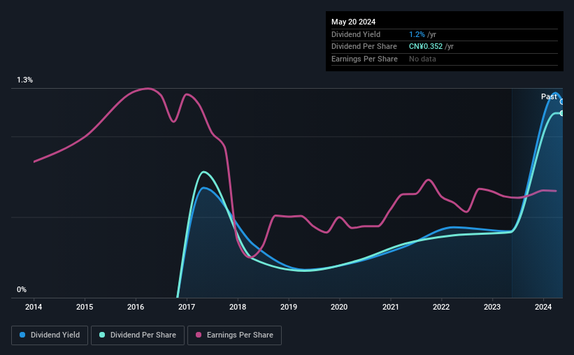This screenshot has height=355, width=574.
Task: Click the 1.3% y-axis label
Action: pyautogui.click(x=25, y=80)
